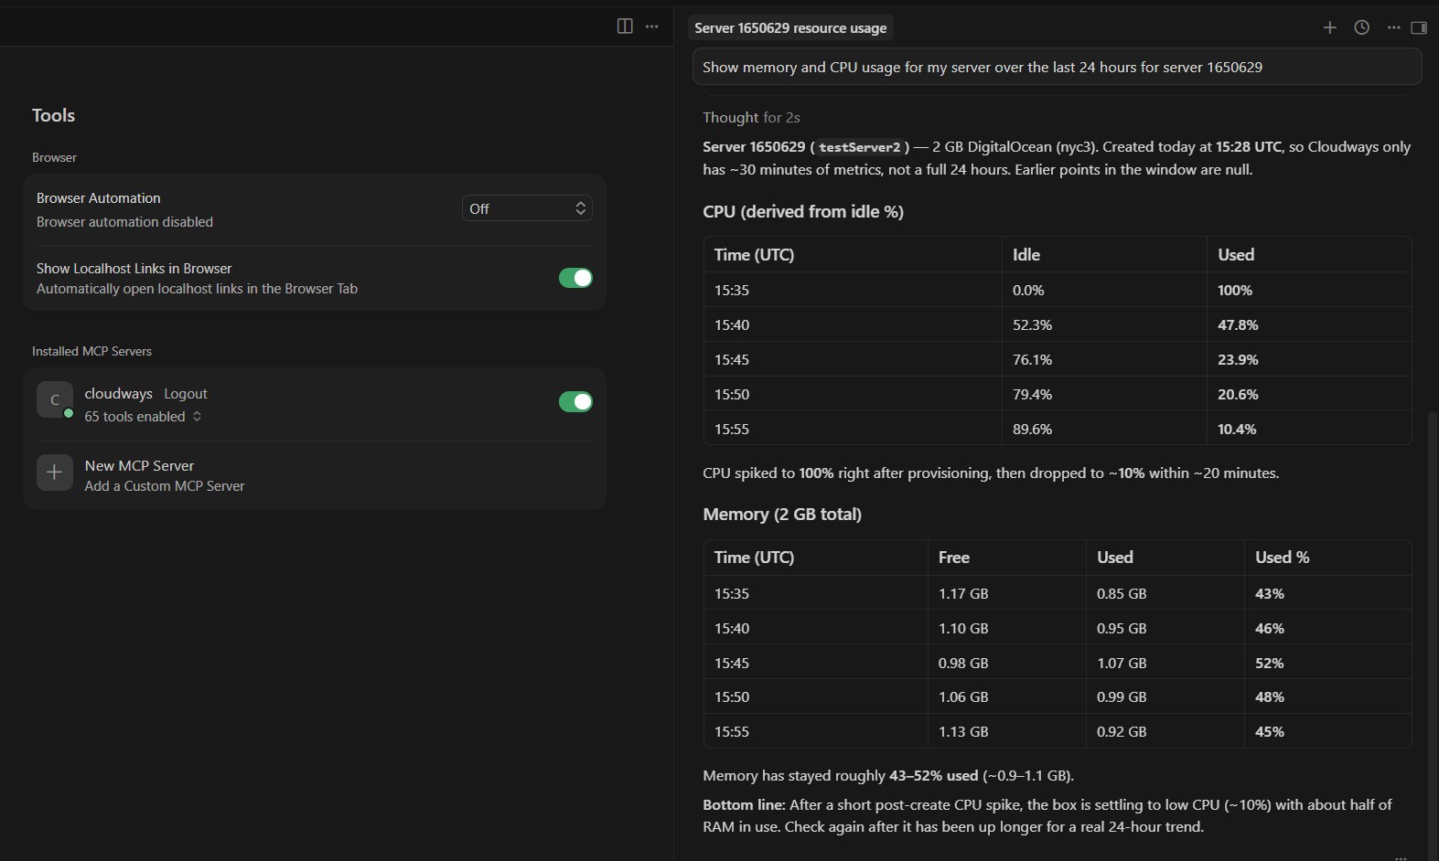Click Logout next to cloudways
Image resolution: width=1439 pixels, height=861 pixels.
[x=186, y=393]
